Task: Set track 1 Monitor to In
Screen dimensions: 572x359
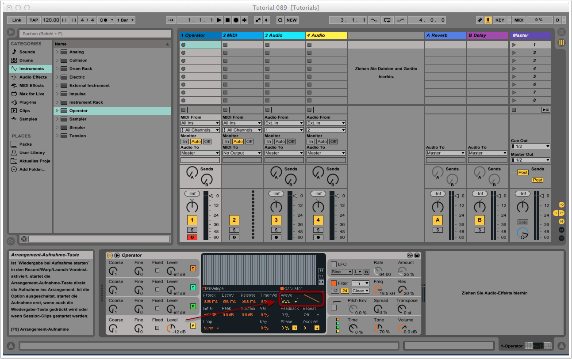Action: (x=185, y=141)
